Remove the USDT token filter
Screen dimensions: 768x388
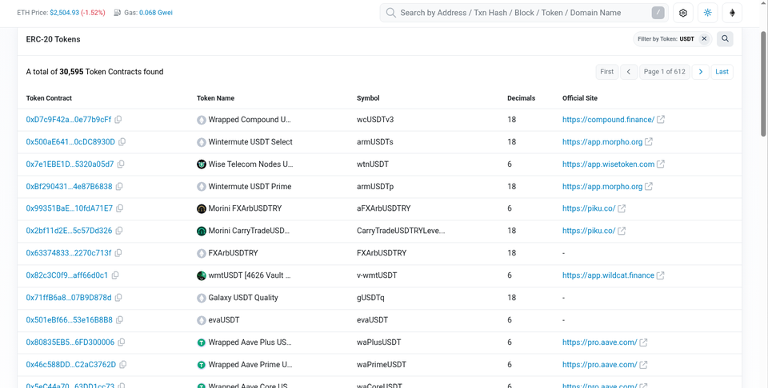704,38
